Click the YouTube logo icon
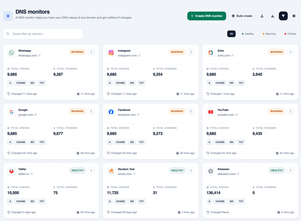 click(211, 112)
